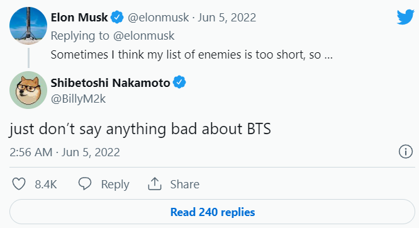Image resolution: width=419 pixels, height=228 pixels.
Task: Click the reply speech bubble icon
Action: [85, 184]
